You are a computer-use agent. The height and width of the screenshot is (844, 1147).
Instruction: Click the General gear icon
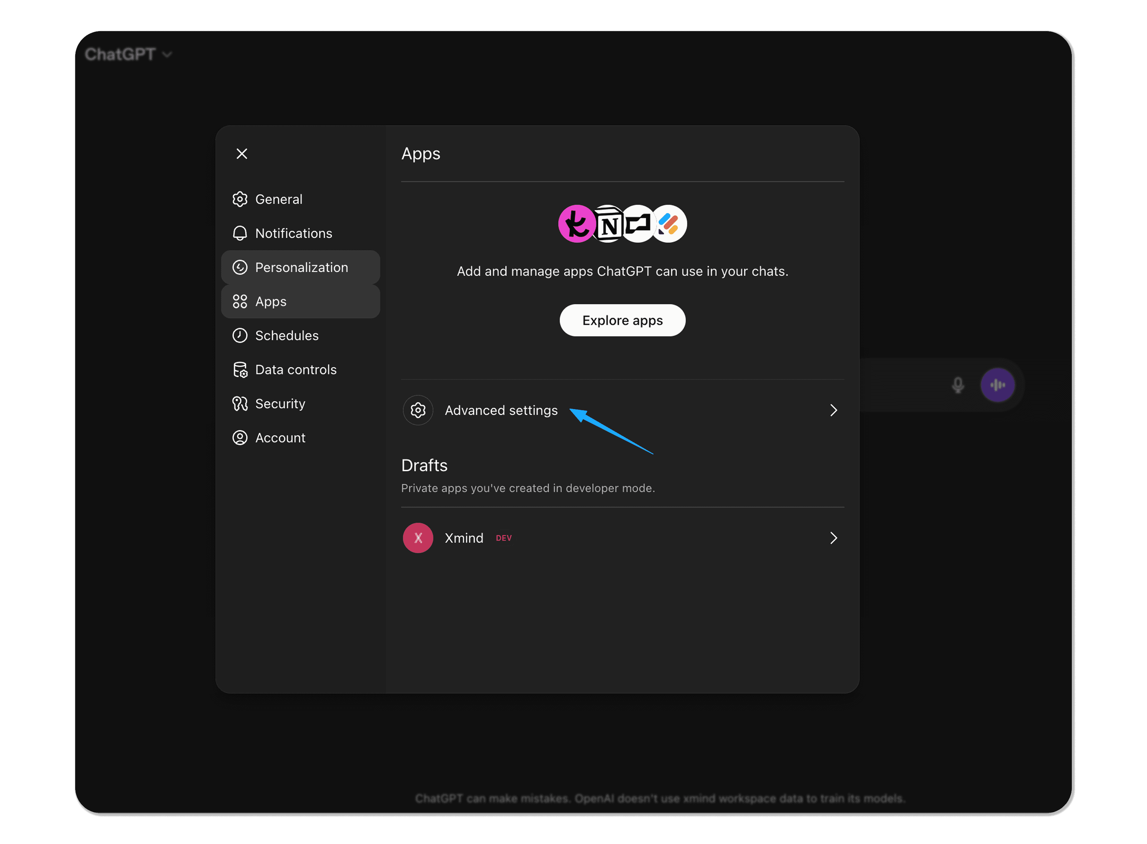coord(240,199)
